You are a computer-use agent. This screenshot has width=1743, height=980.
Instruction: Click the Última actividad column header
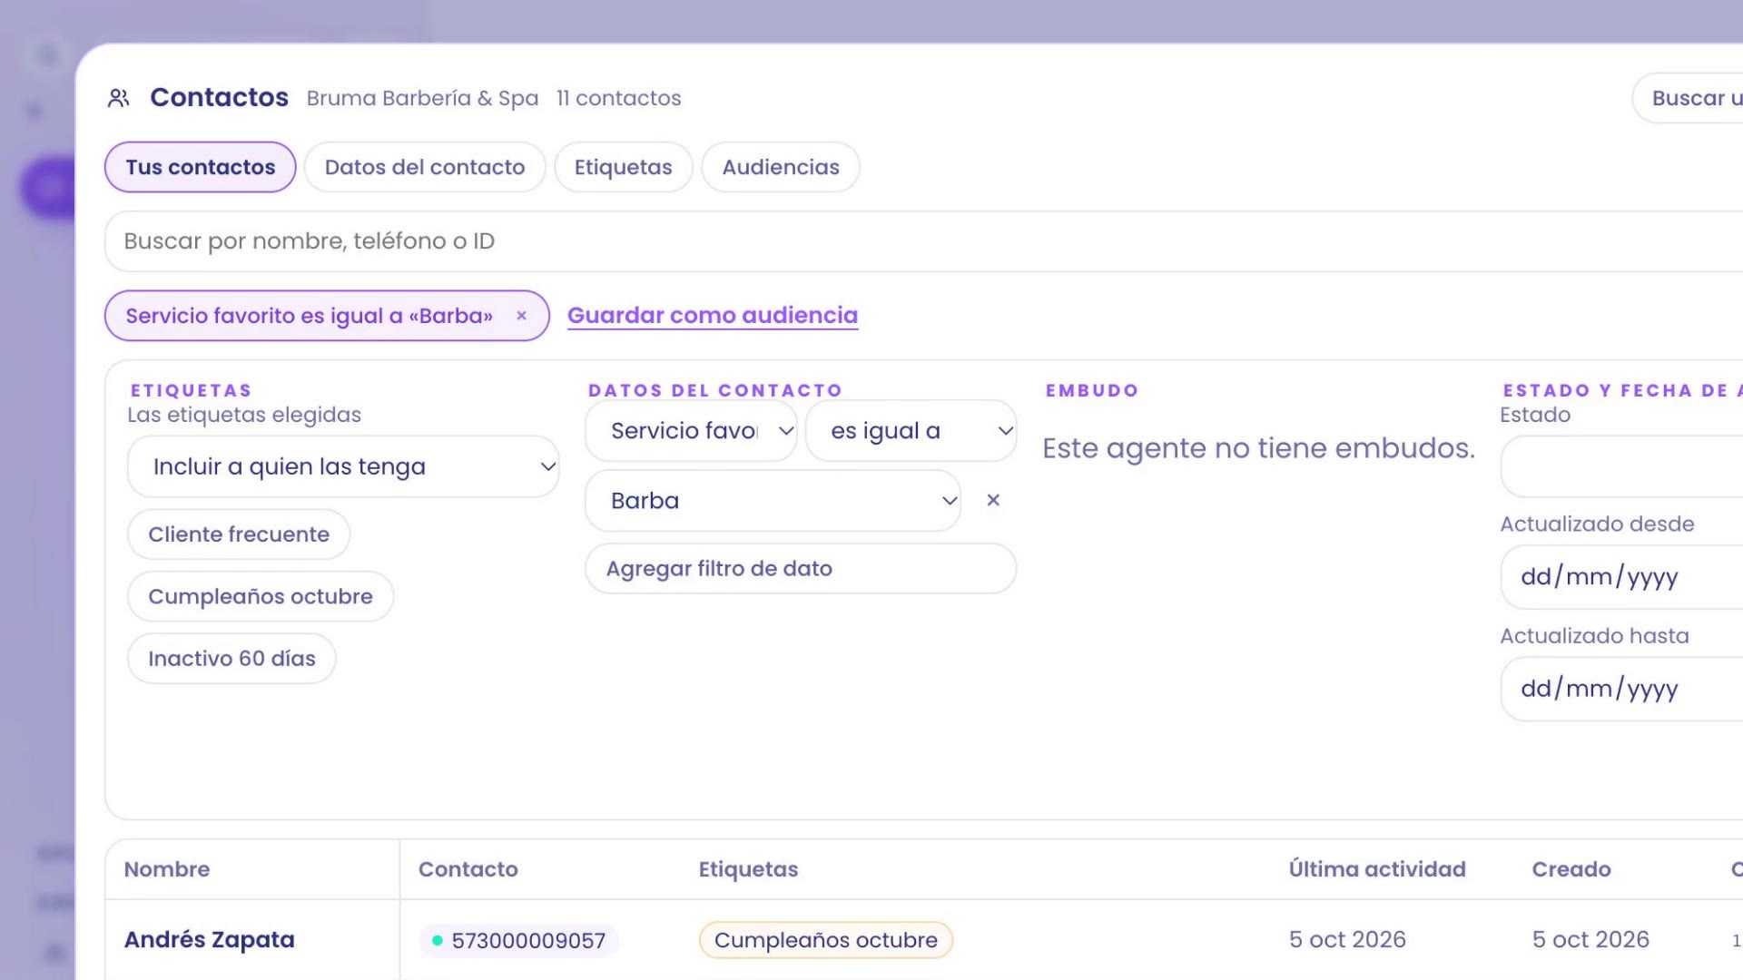1377,869
